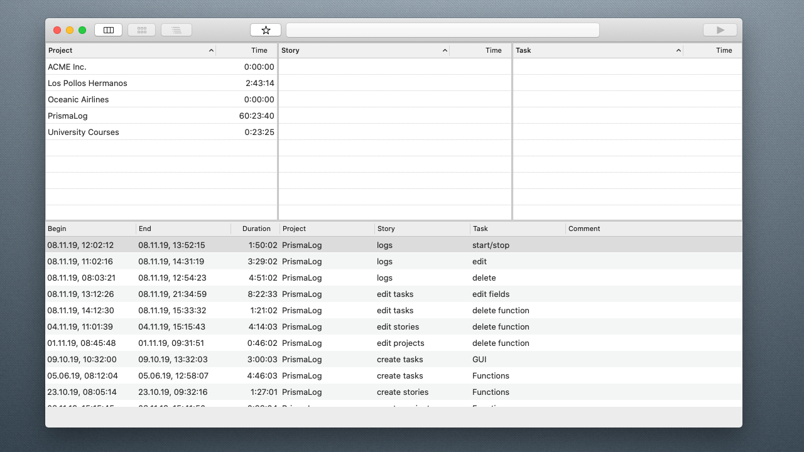Click the 0:23:25 time value
The image size is (804, 452).
click(259, 132)
